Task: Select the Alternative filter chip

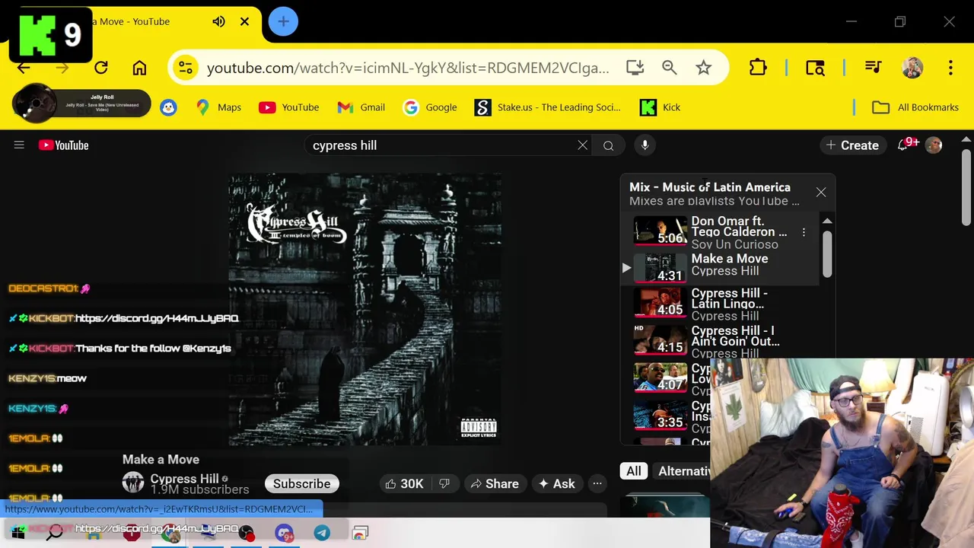Action: 683,471
